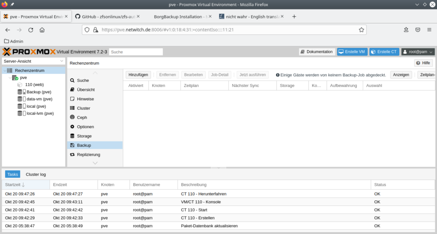Click the menu scroll-up chevron
437x234 pixels.
(x=95, y=73)
